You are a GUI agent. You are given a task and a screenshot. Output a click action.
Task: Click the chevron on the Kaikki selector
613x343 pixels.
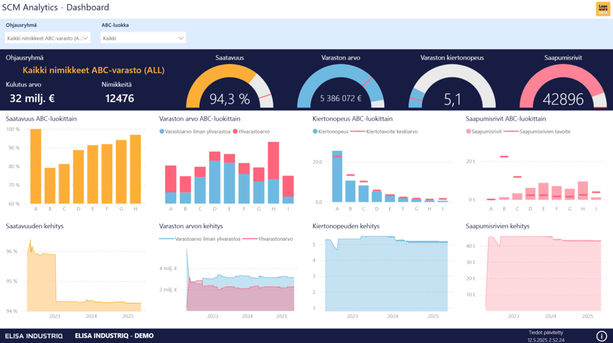click(181, 38)
